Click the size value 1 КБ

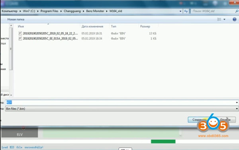(x=153, y=39)
